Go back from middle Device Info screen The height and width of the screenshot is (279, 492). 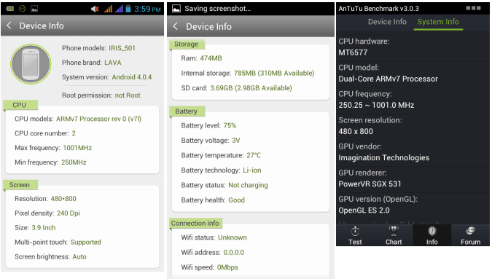(x=176, y=27)
